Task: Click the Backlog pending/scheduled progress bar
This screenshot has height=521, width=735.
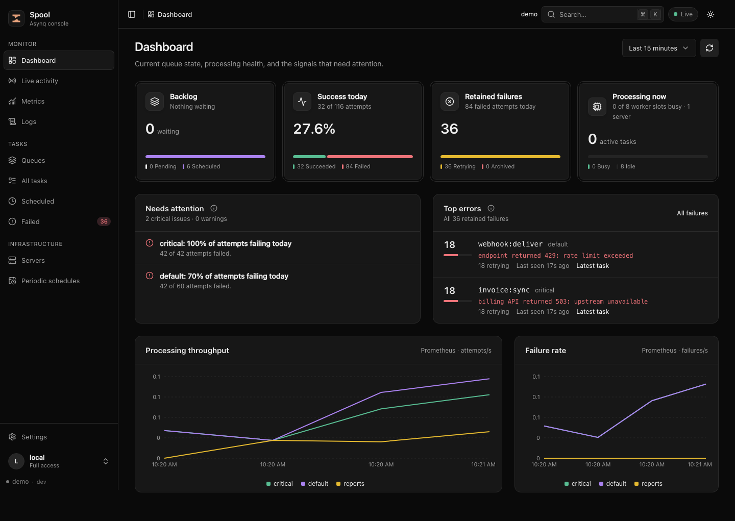Action: (205, 157)
